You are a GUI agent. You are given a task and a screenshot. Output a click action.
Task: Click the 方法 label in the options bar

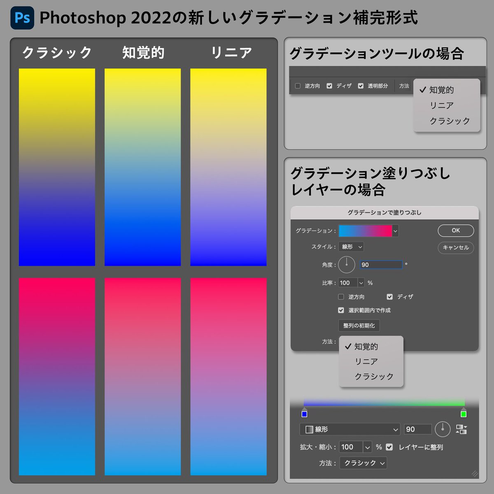[x=404, y=86]
